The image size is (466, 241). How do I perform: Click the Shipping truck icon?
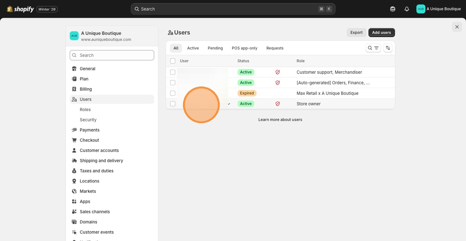[74, 161]
